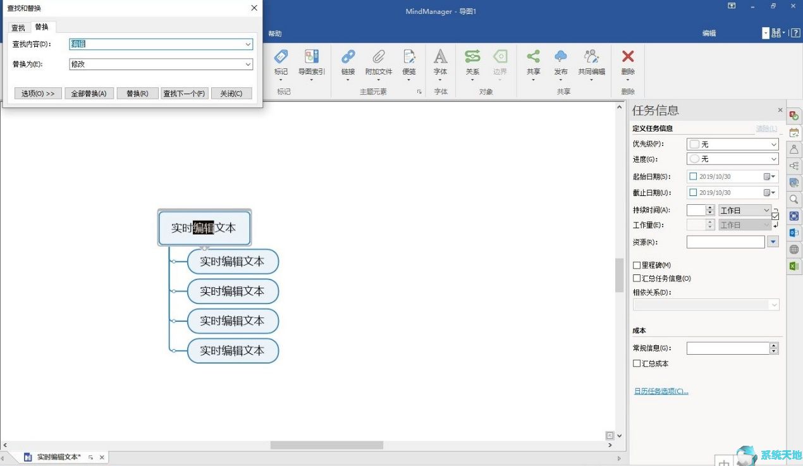Click the due date calendar picker icon
803x466 pixels.
769,192
